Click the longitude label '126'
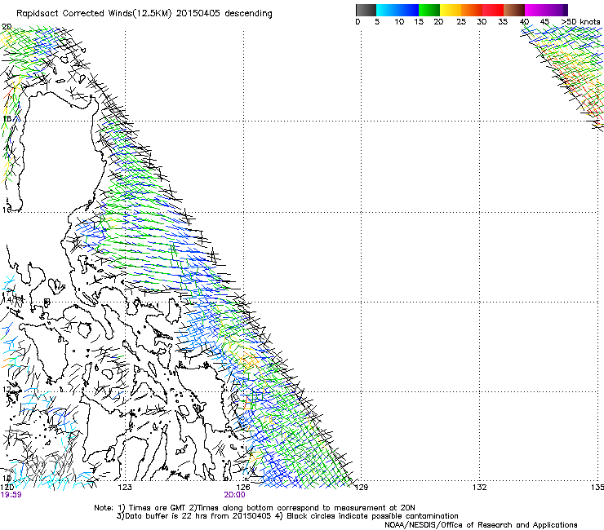 point(243,488)
